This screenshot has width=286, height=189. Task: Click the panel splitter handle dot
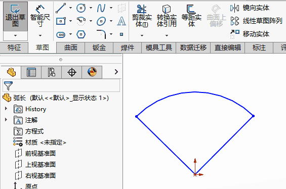[61, 60]
